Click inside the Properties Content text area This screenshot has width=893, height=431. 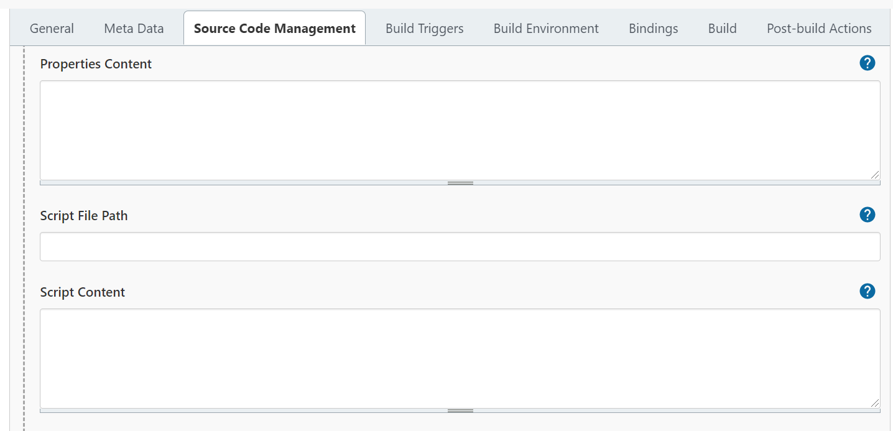tap(460, 130)
